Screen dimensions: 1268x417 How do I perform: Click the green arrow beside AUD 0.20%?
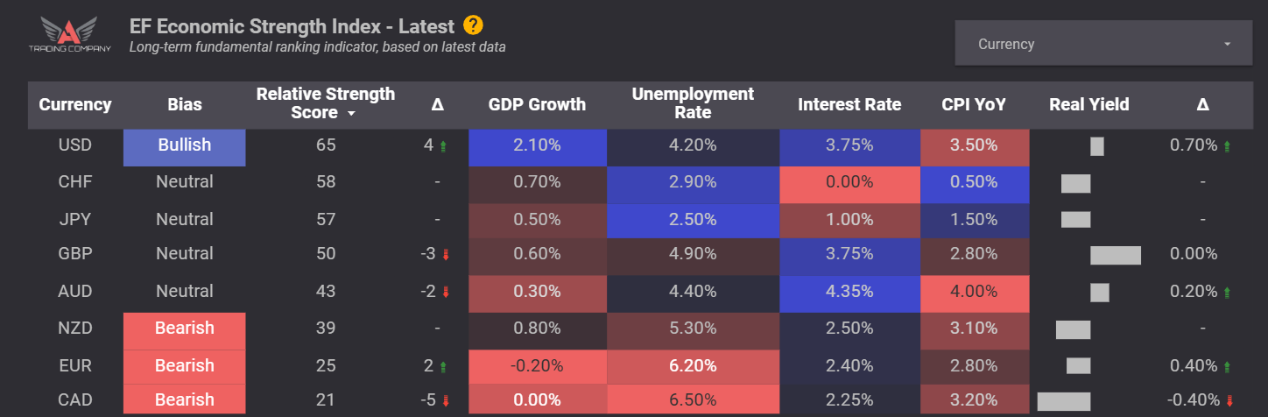[x=1229, y=292]
